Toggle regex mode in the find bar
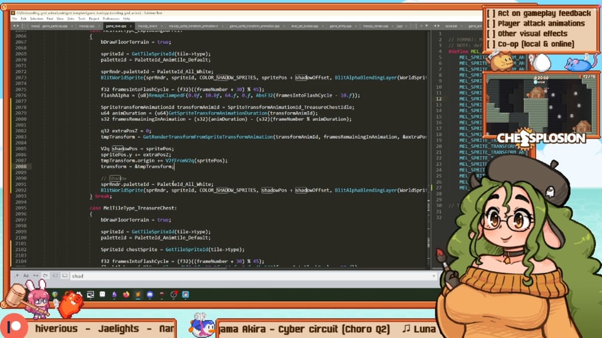Image resolution: width=602 pixels, height=338 pixels. click(x=16, y=275)
